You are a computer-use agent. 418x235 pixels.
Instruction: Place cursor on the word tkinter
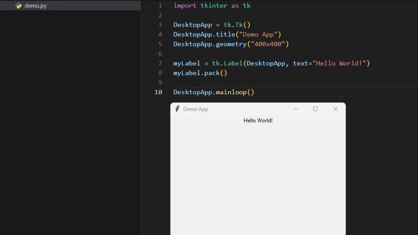click(214, 6)
